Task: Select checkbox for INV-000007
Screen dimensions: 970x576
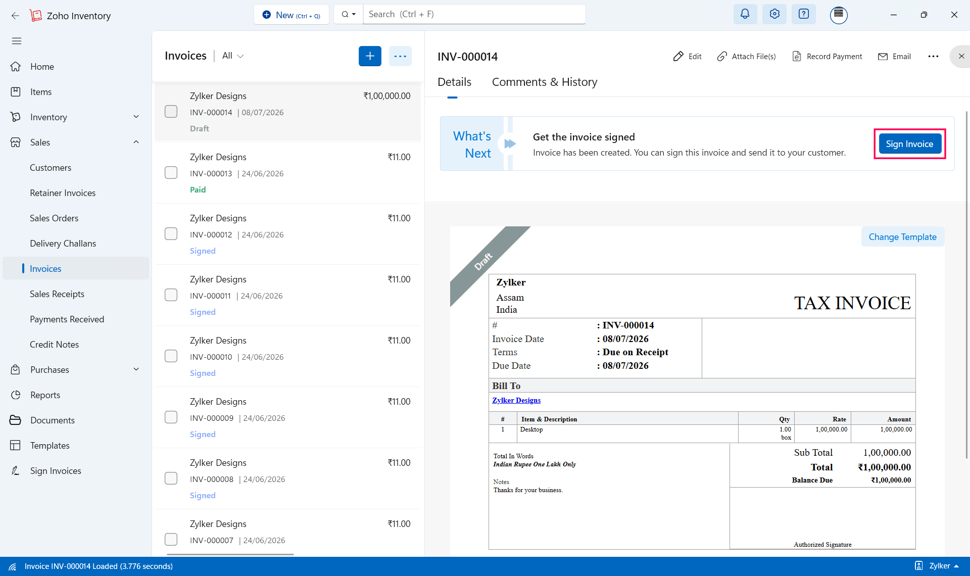Action: pos(171,540)
